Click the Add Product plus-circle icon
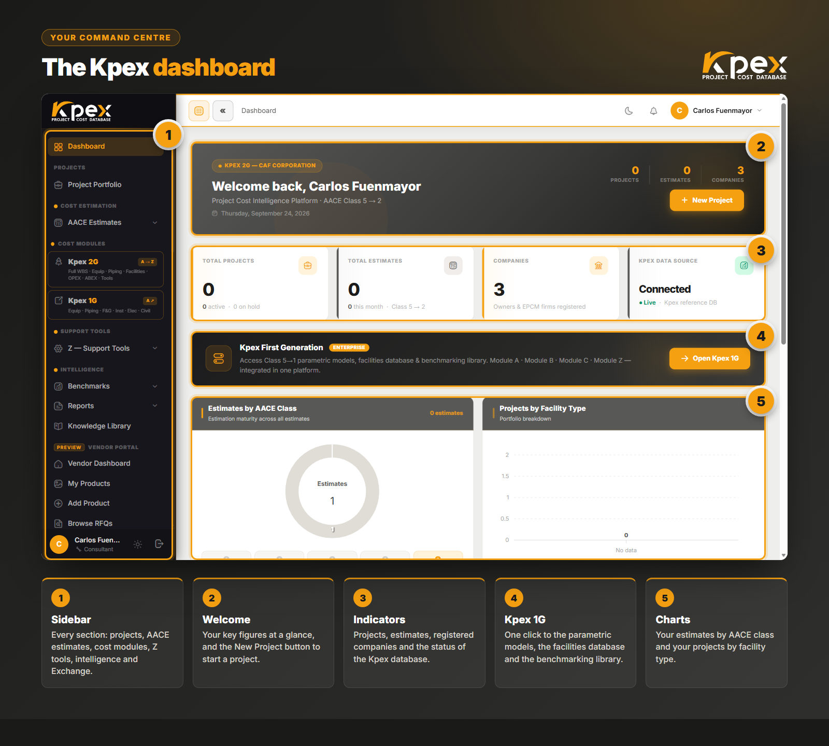The height and width of the screenshot is (746, 829). (x=59, y=504)
